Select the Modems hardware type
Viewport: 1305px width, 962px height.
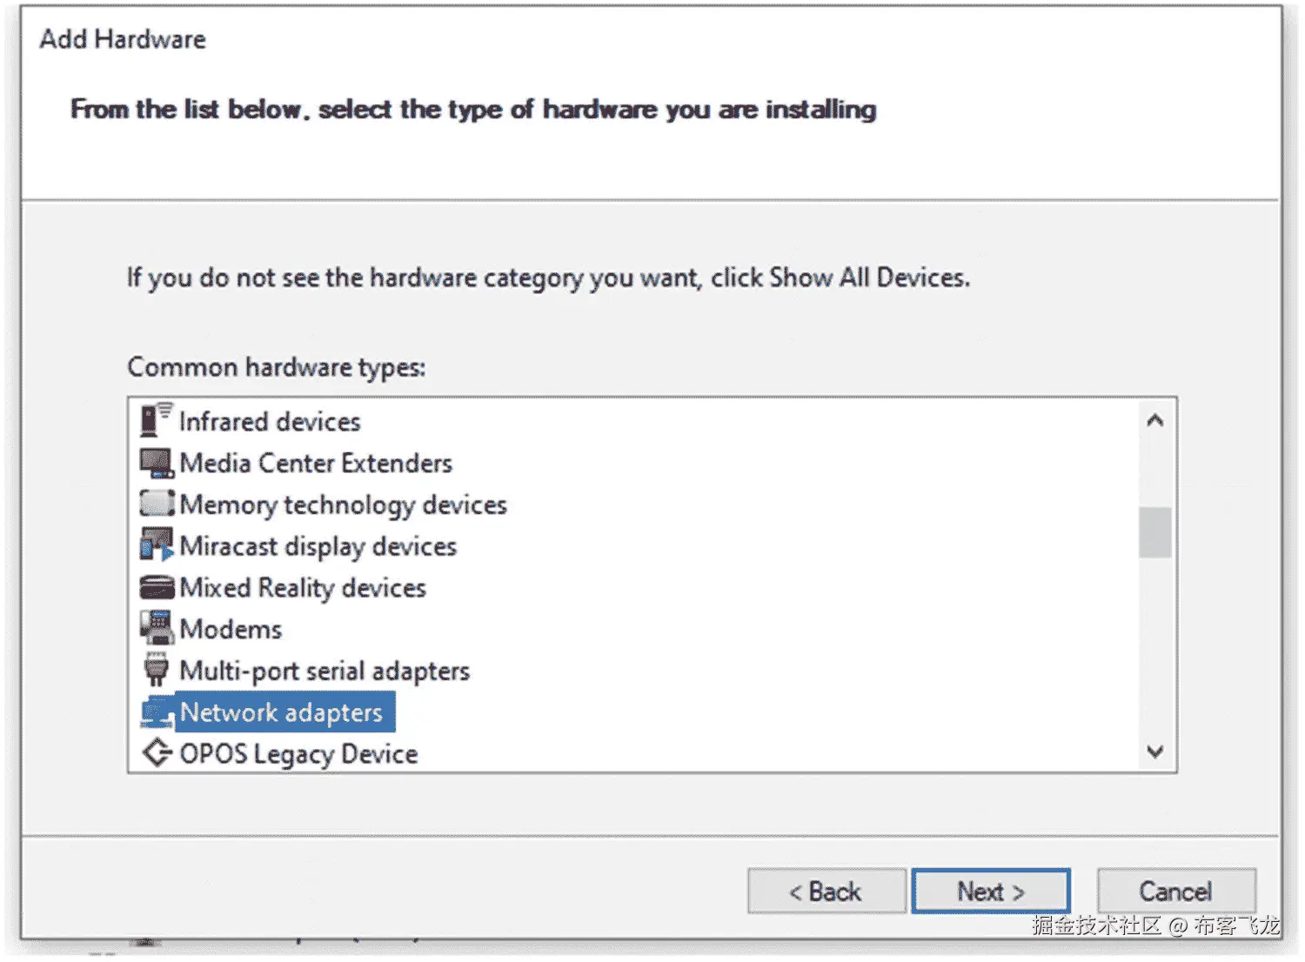[x=231, y=629]
